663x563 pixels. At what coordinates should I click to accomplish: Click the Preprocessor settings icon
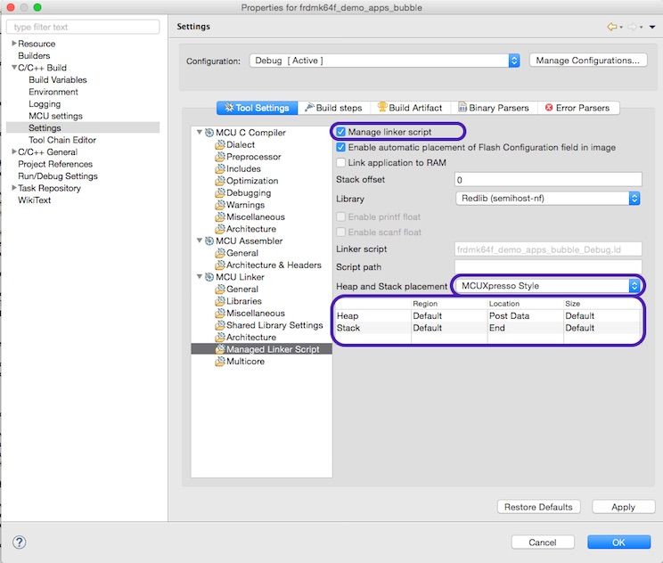[220, 157]
